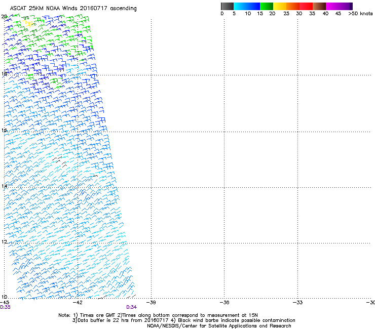Click the purple time stamp '0:34'
The image size is (375, 329).
(x=132, y=307)
